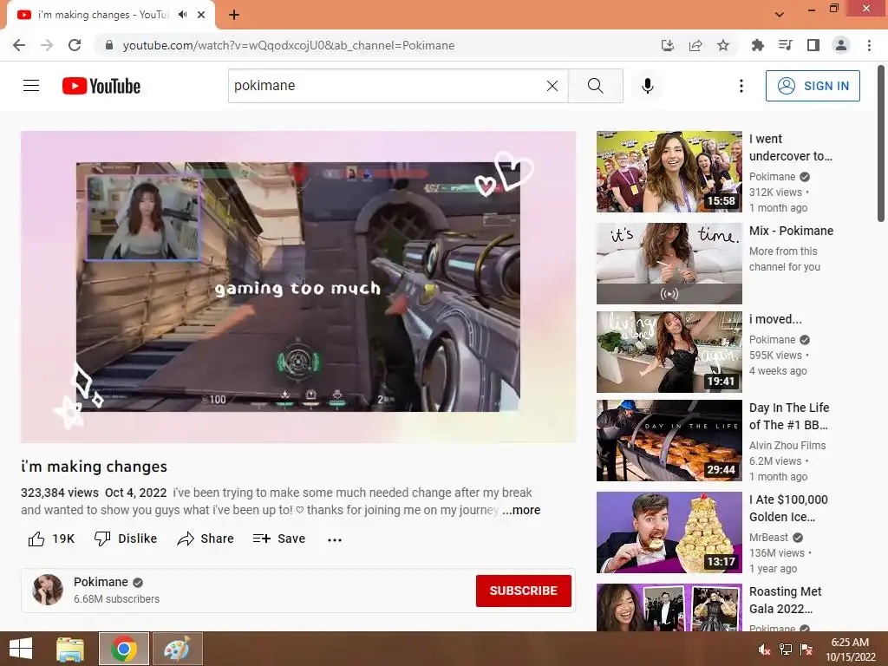888x666 pixels.
Task: Click the Chrome taskbar icon
Action: (124, 649)
